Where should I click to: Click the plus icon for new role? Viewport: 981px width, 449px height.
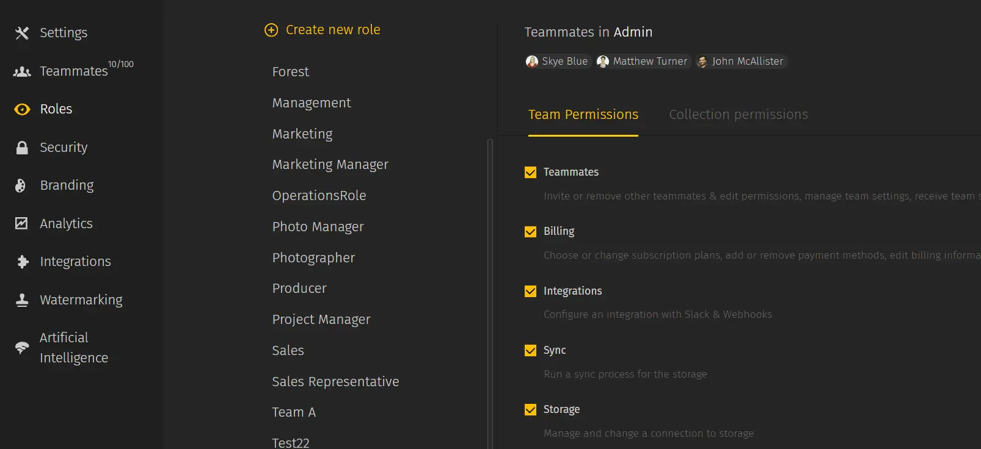tap(271, 30)
